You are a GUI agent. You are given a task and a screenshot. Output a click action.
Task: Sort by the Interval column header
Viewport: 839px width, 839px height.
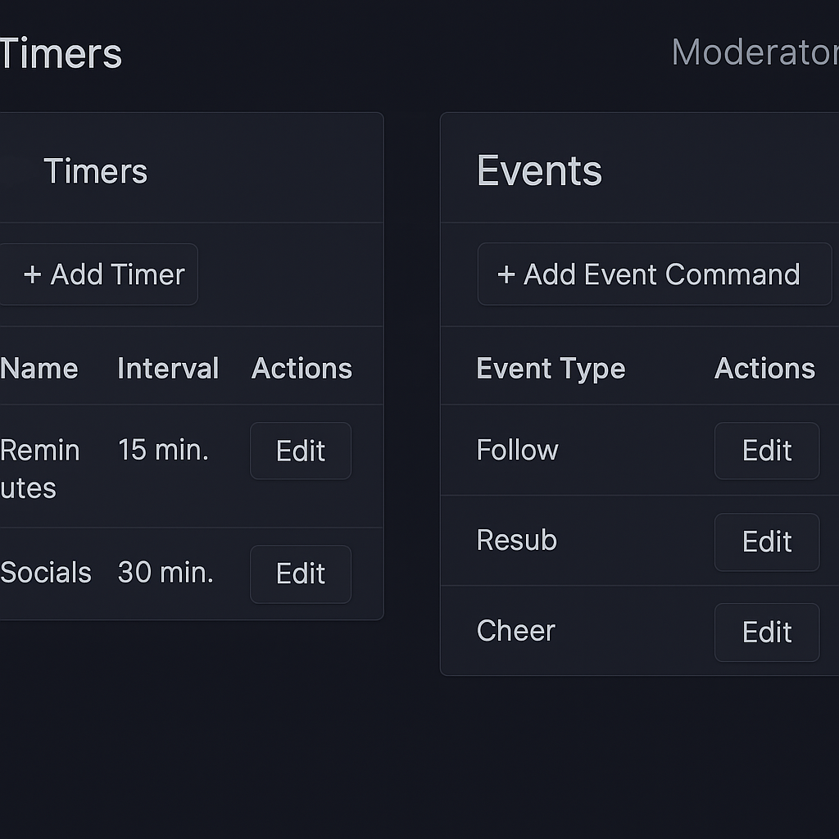coord(168,369)
